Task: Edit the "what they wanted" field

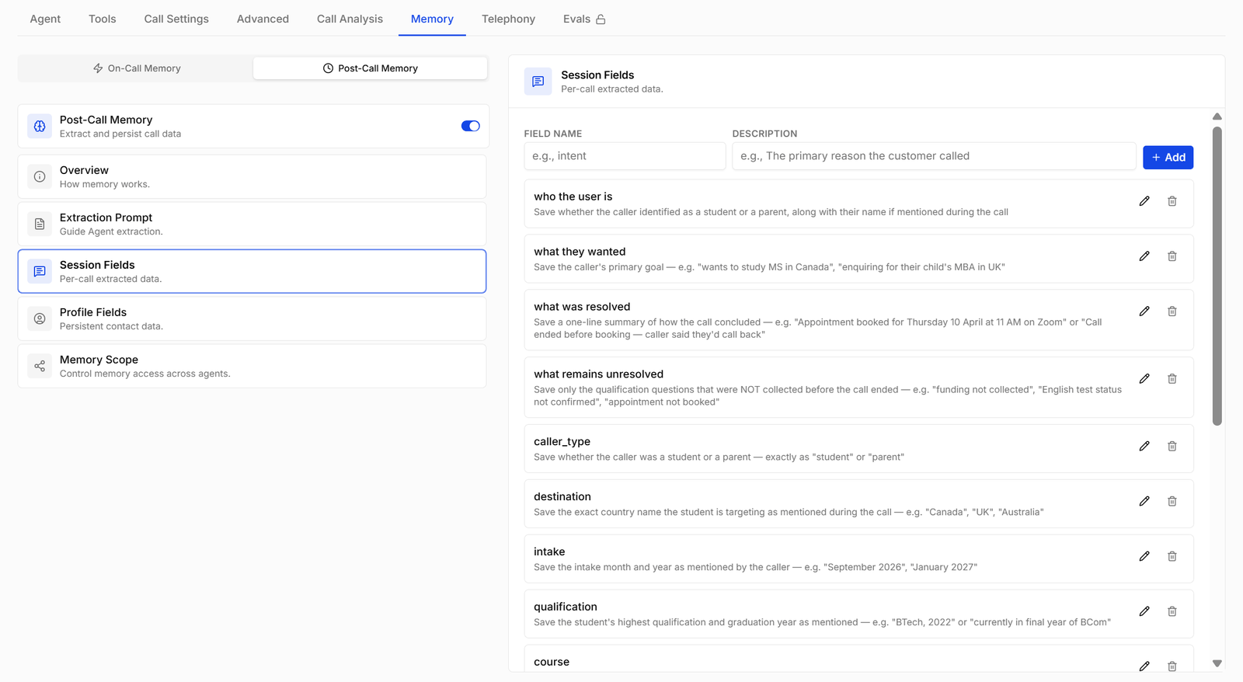Action: pyautogui.click(x=1144, y=256)
